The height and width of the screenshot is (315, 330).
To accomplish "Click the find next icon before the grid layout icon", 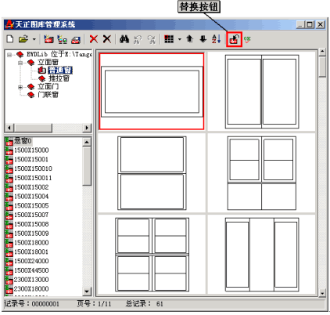I will click(151, 39).
